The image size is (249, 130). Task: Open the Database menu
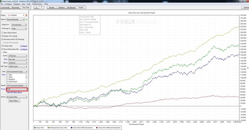17,4
